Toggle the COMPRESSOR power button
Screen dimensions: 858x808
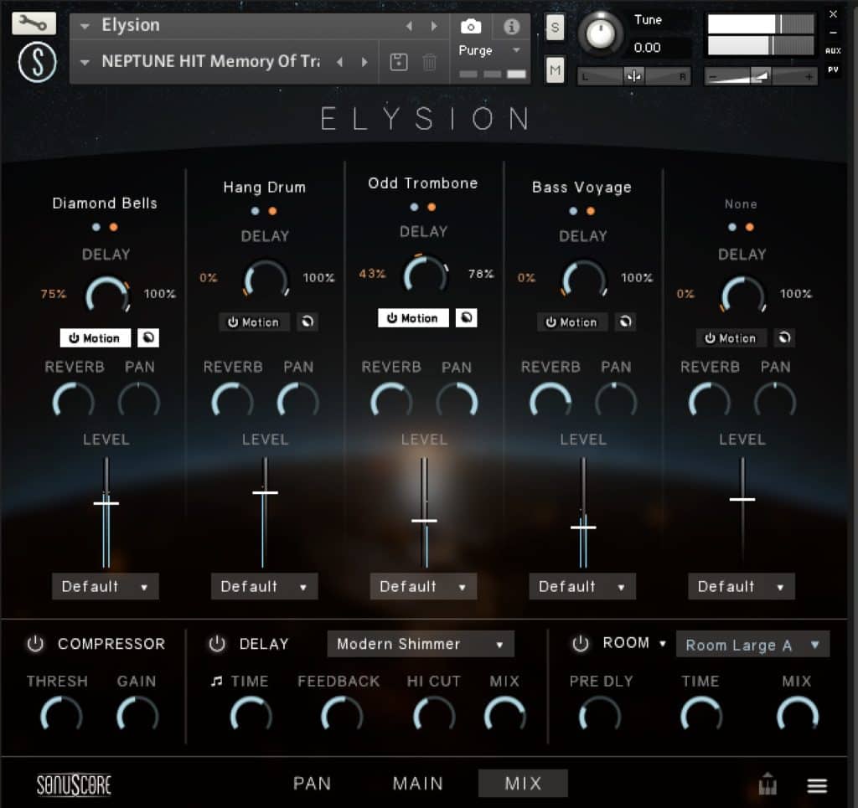[35, 643]
